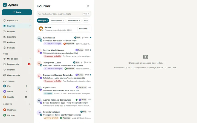Viewport: 197px width, 123px height.
Task: Add a new group with plus icon
Action: [30, 104]
